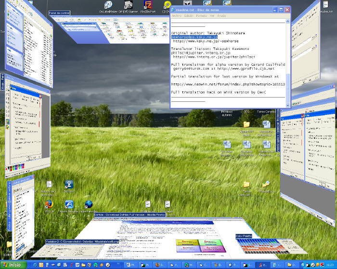Click the quick launch overflow chevron
The height and width of the screenshot is (269, 337).
click(x=118, y=263)
